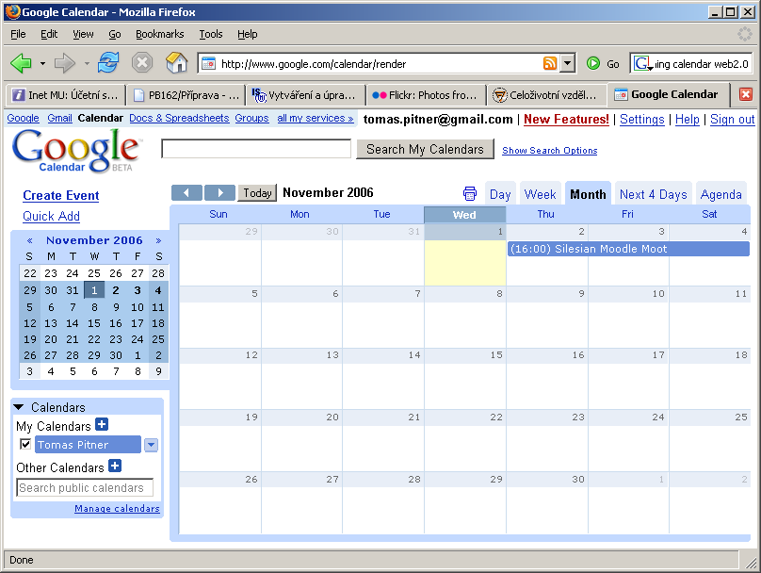
Task: Open the Gmail link
Action: click(59, 118)
